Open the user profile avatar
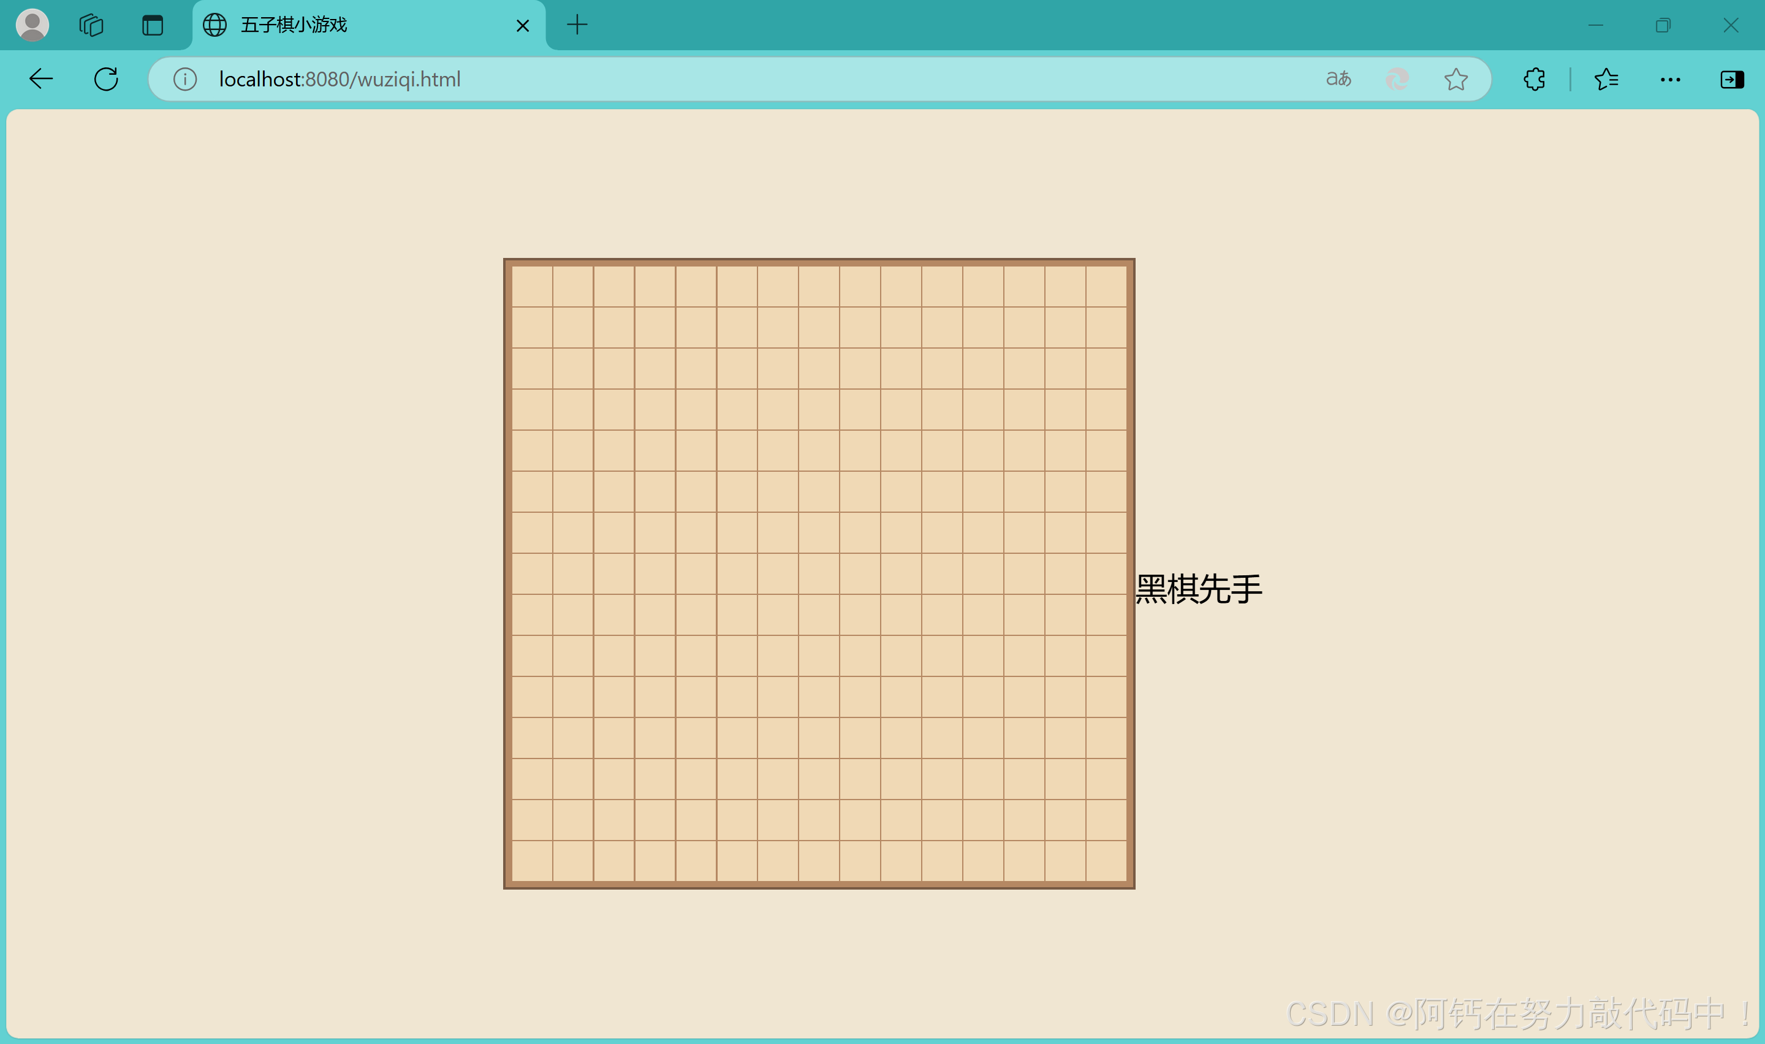1765x1044 pixels. (x=32, y=25)
